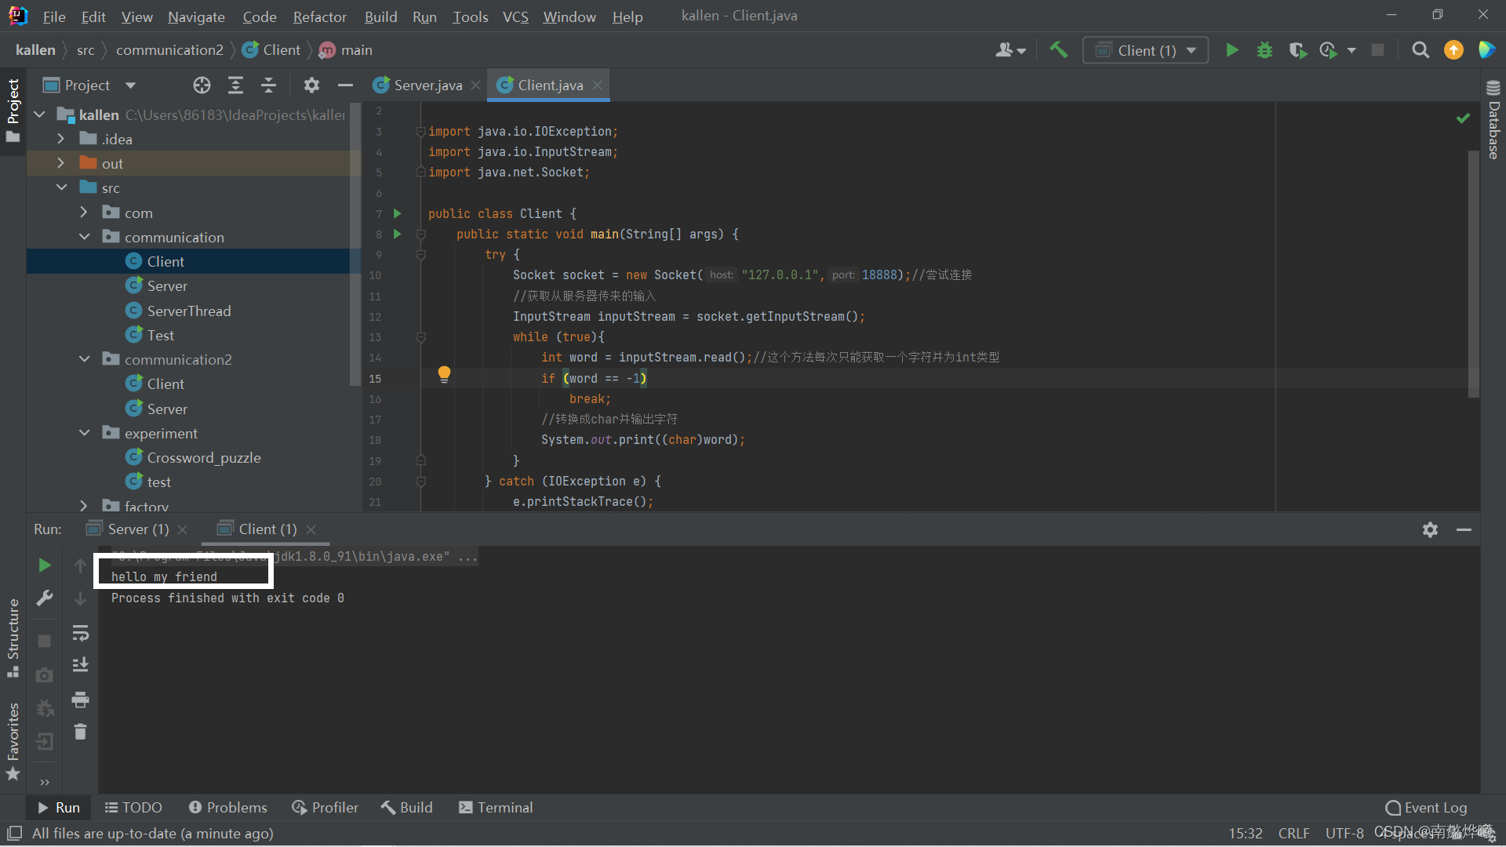Screen dimensions: 1506x847
Task: Close the Client.java editor tab
Action: 598,85
